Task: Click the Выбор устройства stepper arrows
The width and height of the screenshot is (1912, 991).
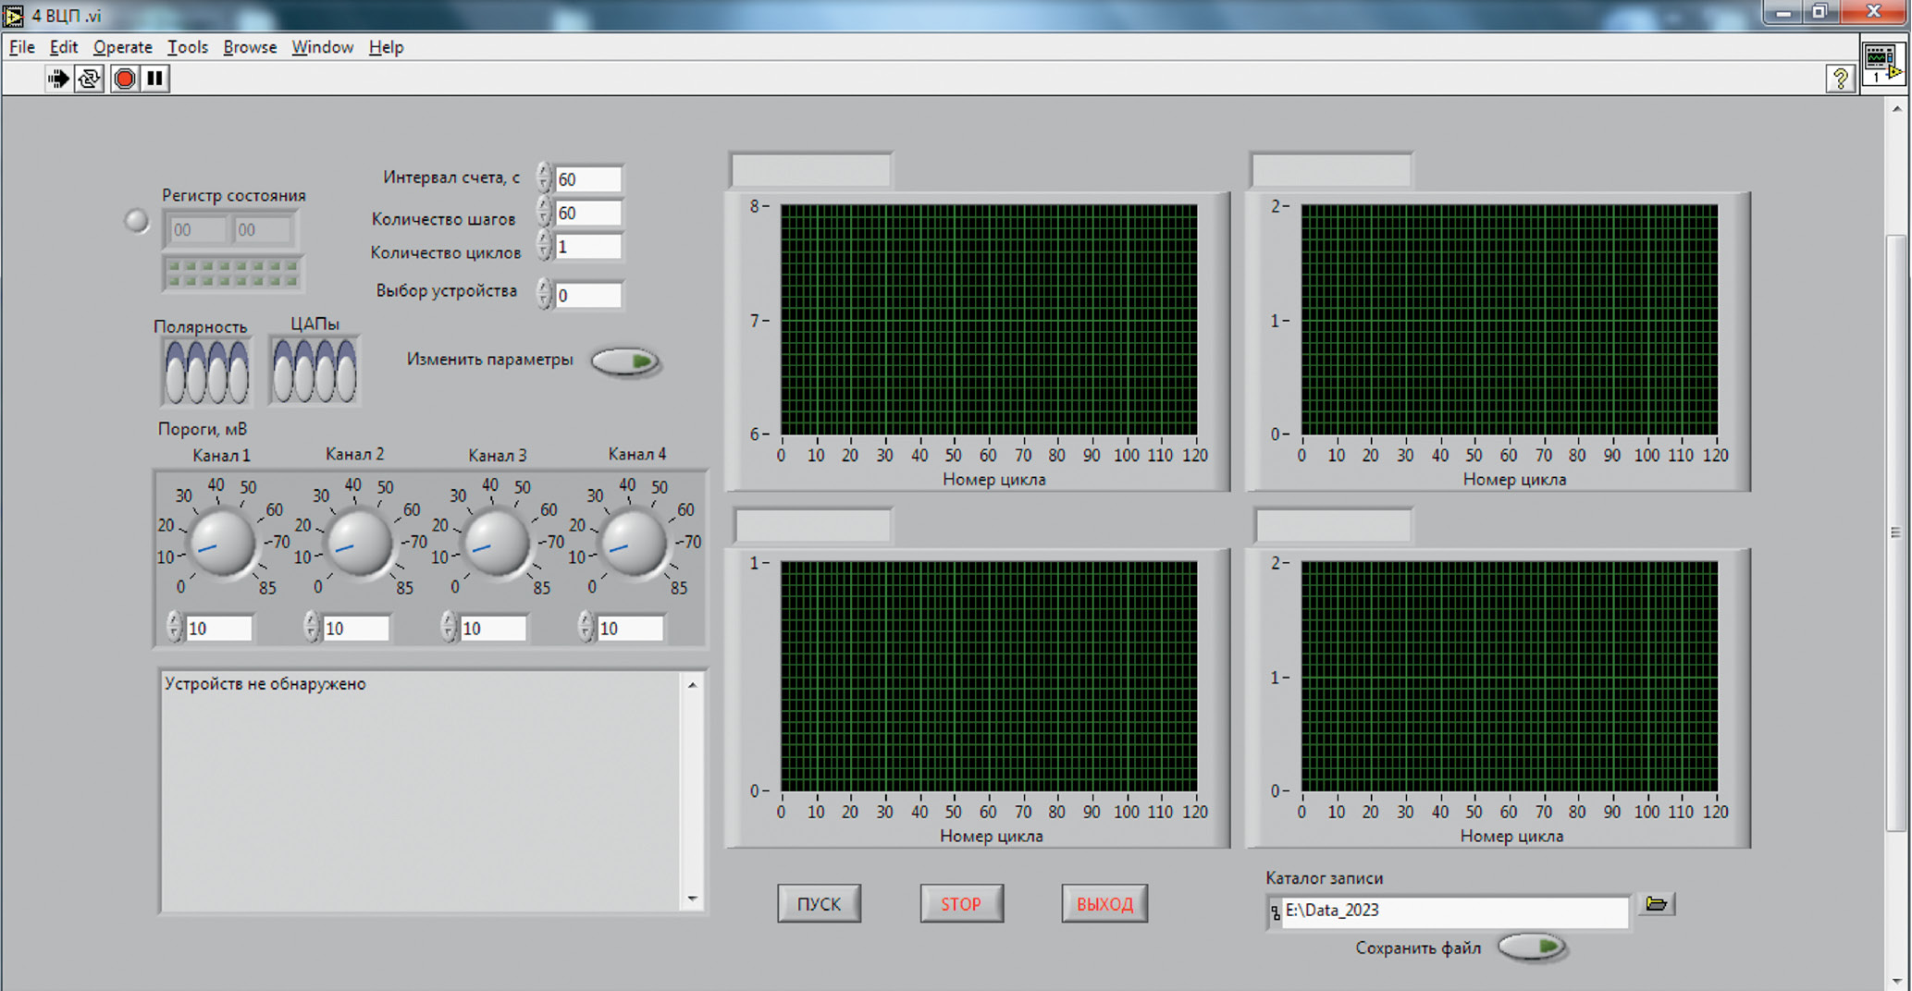Action: (x=544, y=294)
